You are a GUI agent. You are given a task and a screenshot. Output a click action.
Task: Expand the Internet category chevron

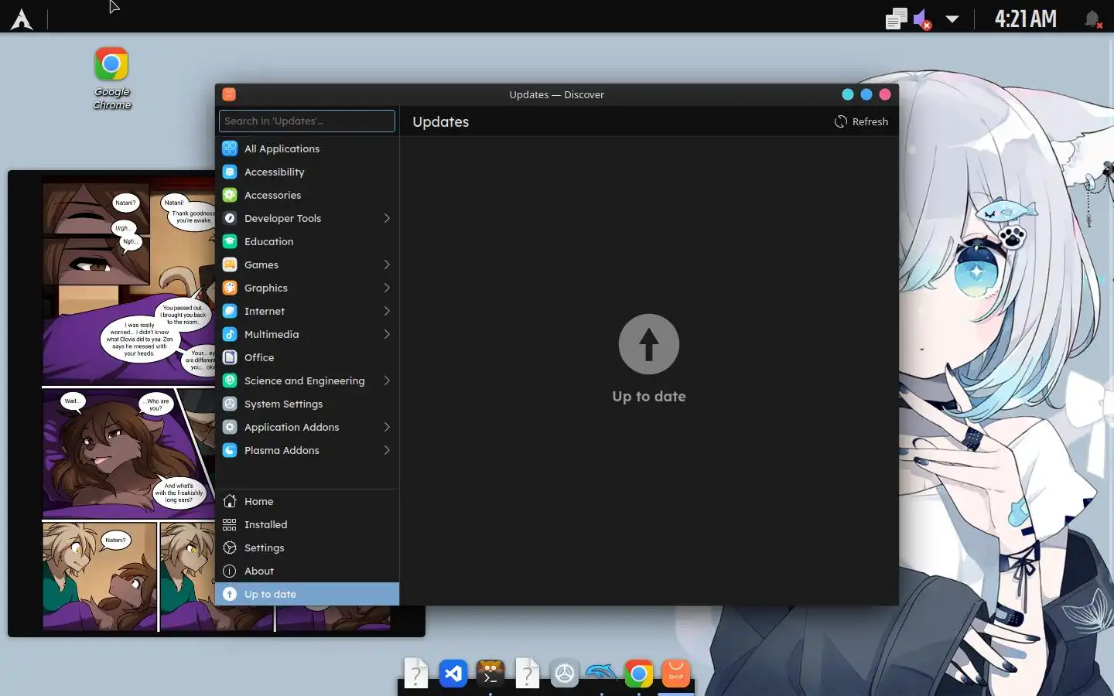pos(387,311)
